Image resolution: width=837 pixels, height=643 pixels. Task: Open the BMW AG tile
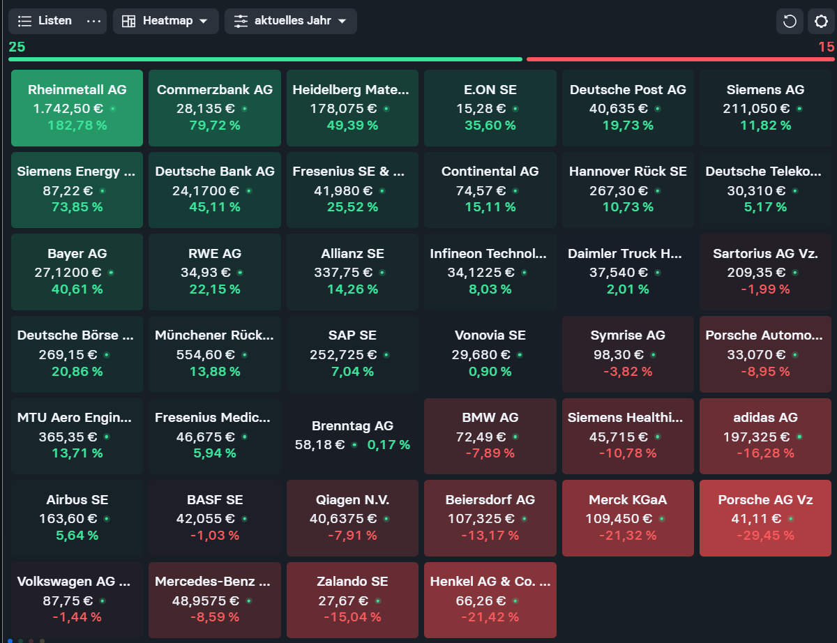tap(490, 436)
